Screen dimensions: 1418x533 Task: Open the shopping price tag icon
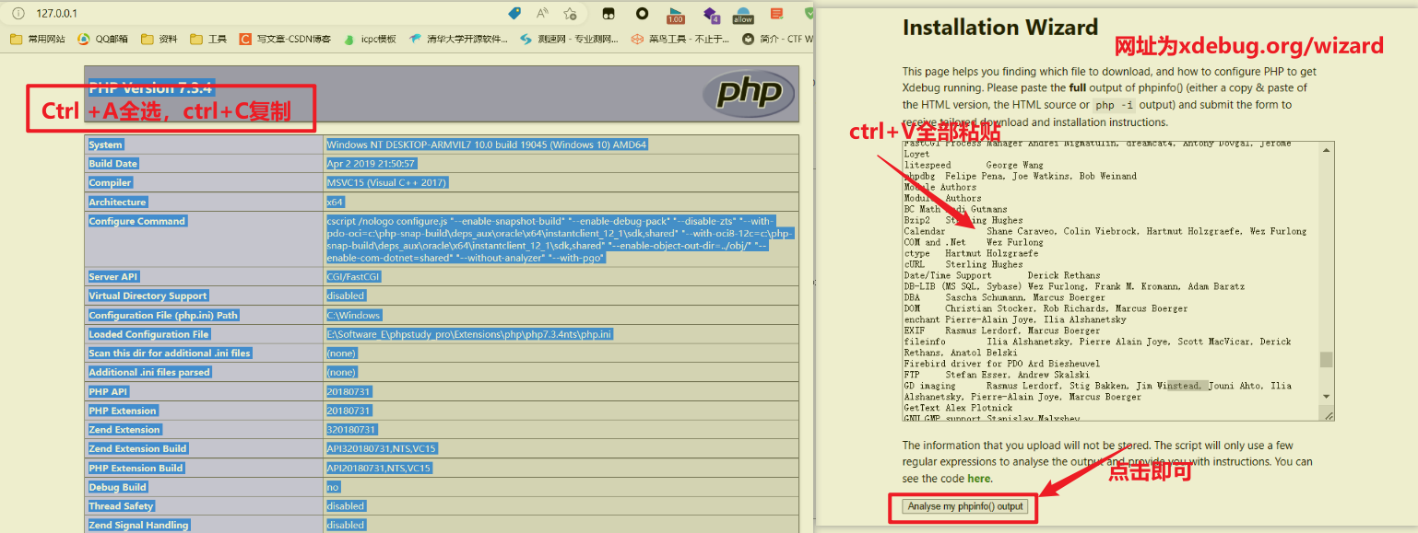click(514, 13)
